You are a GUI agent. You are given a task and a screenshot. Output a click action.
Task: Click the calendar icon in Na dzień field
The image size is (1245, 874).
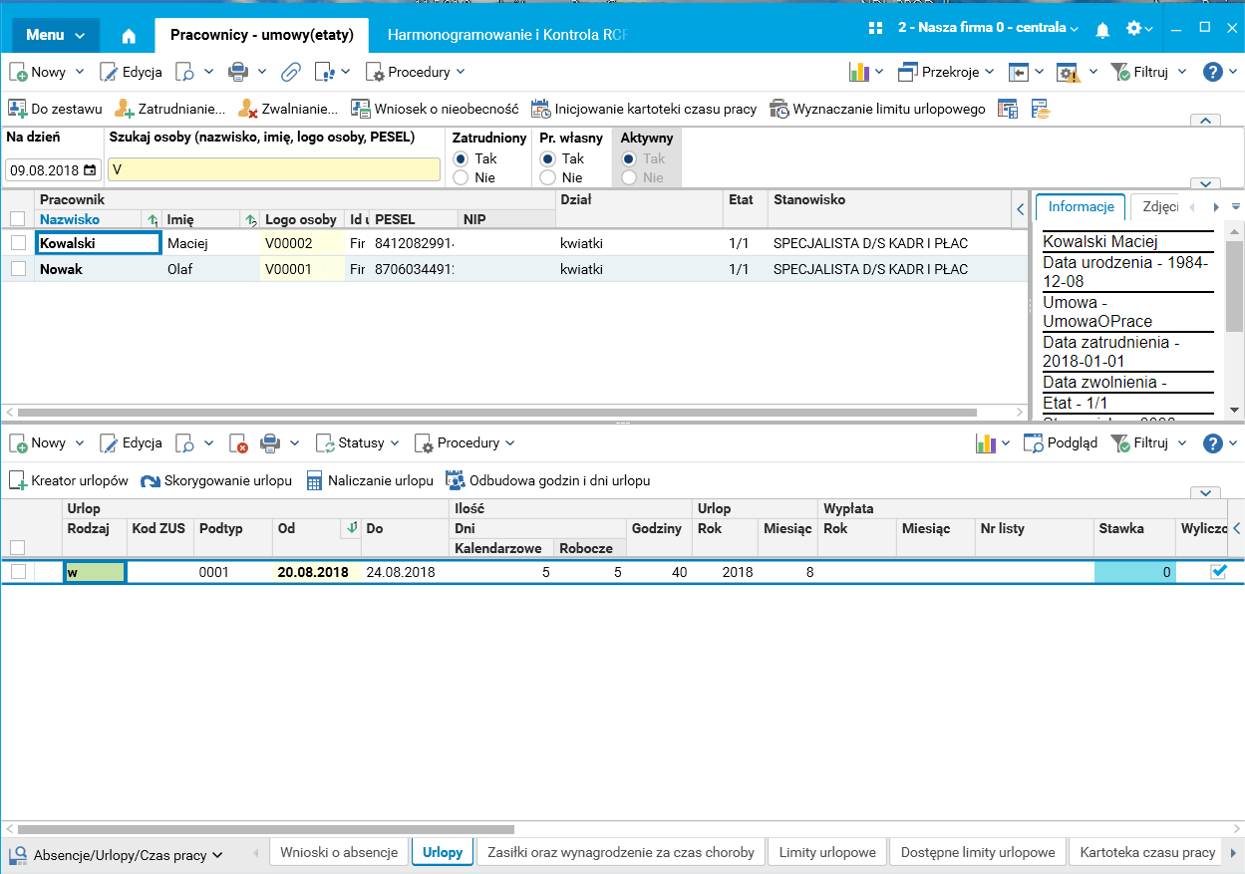coord(90,170)
